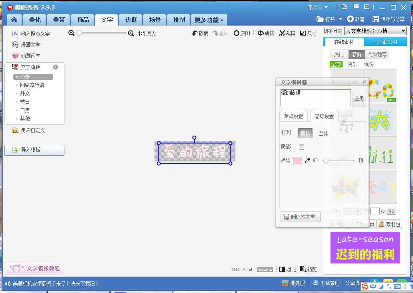The width and height of the screenshot is (413, 293).
Task: Select 动画闪字 animated text tool
Action: [x=26, y=56]
